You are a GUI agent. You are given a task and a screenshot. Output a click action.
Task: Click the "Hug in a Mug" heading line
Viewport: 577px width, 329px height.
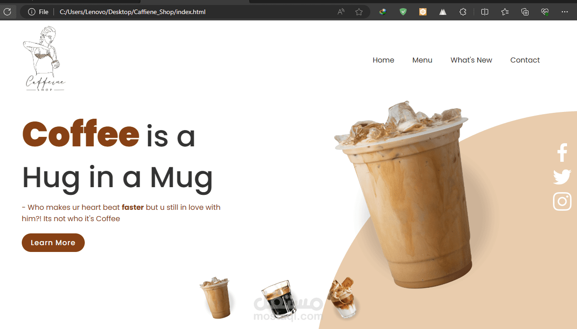pyautogui.click(x=117, y=178)
